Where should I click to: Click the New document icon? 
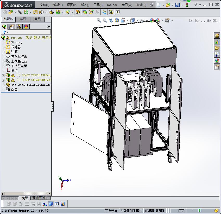tap(159, 5)
